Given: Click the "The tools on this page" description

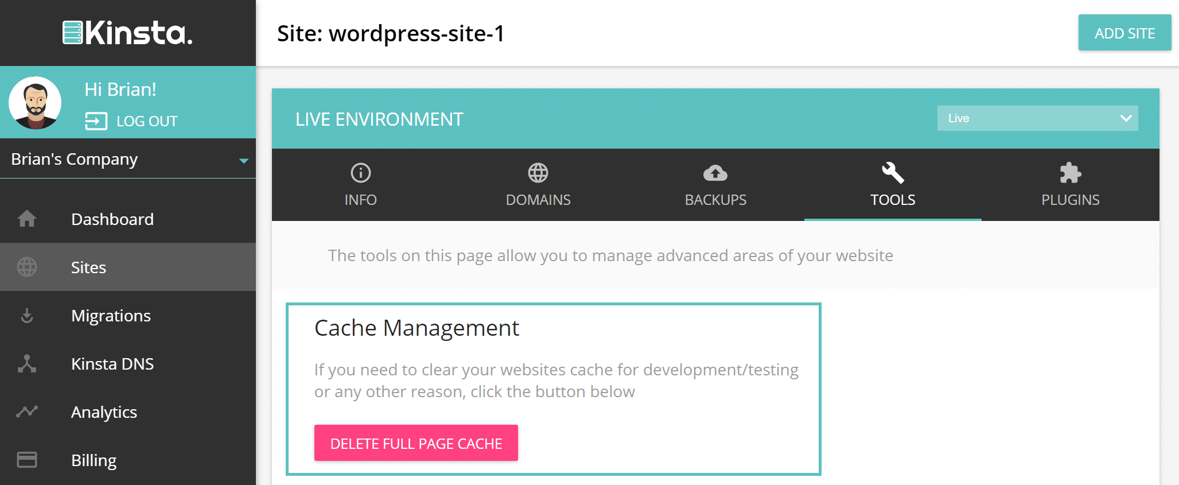Looking at the screenshot, I should pos(610,255).
